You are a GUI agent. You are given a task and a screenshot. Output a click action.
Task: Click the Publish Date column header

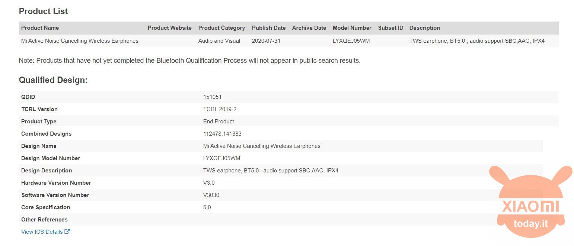click(x=269, y=28)
